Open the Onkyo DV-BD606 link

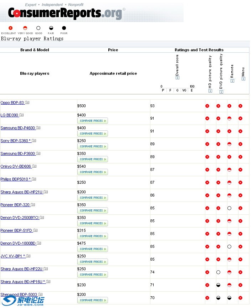coord(16,166)
